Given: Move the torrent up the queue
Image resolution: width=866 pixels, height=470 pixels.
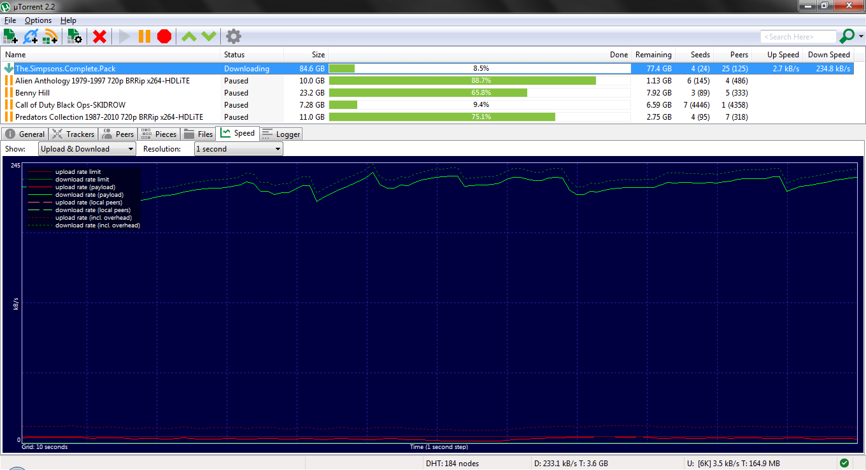Looking at the screenshot, I should (x=188, y=36).
